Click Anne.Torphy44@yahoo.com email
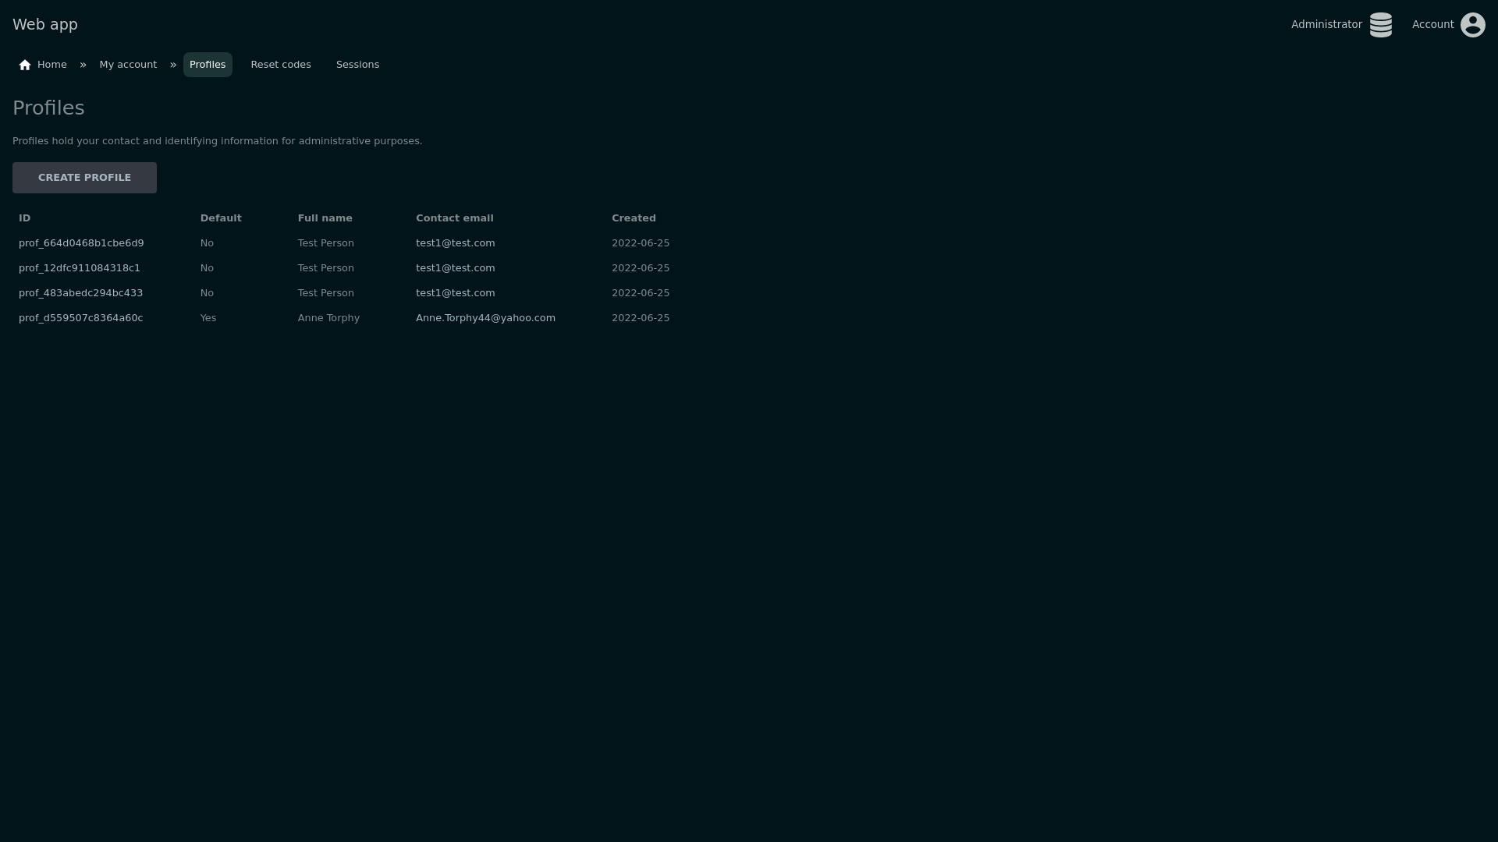 [485, 318]
